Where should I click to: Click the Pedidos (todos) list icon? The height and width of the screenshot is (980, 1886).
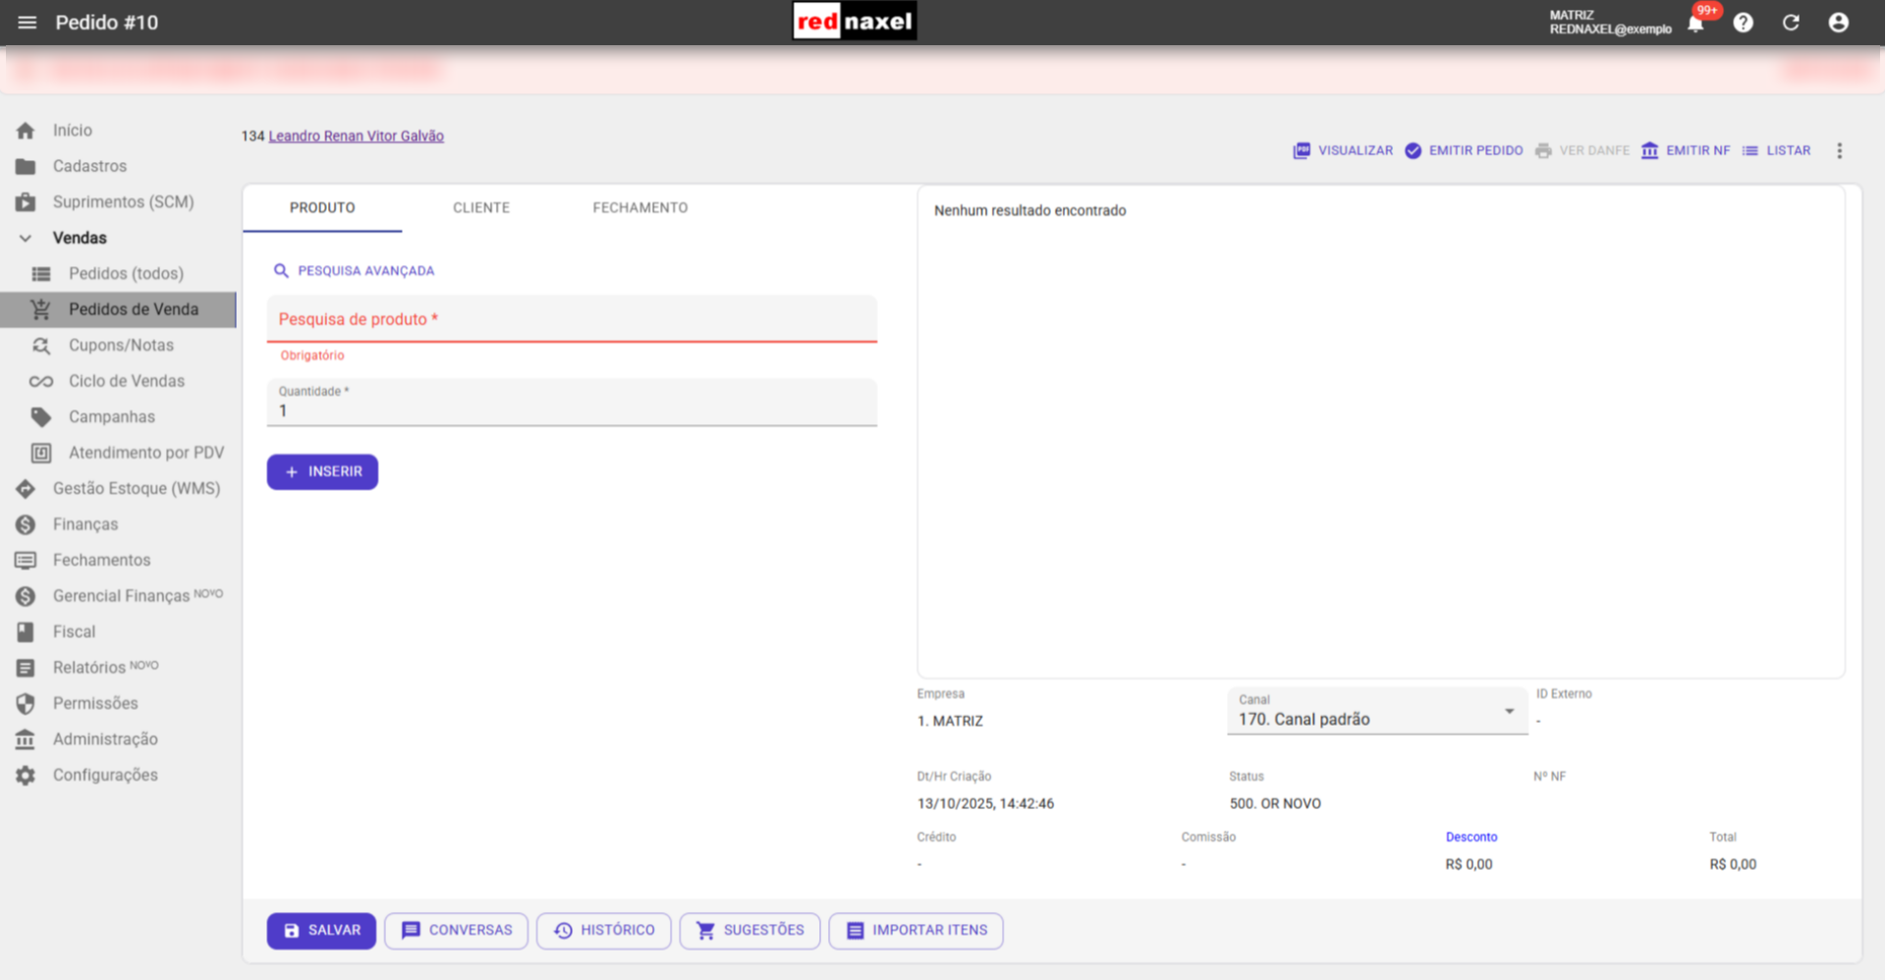coord(41,274)
